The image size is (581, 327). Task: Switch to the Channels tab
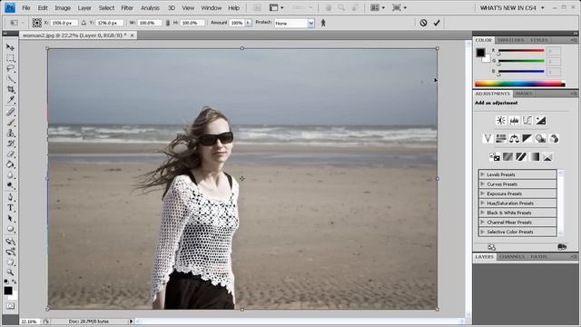(512, 256)
